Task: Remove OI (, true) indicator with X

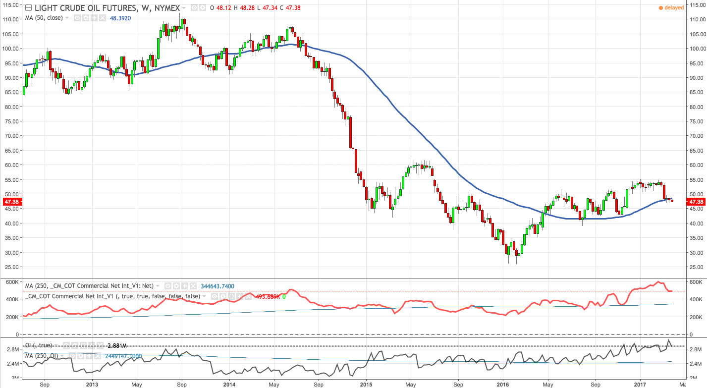Action: 100,345
